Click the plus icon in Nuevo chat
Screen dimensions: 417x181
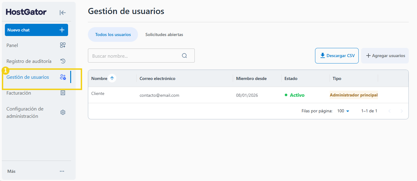pyautogui.click(x=62, y=30)
